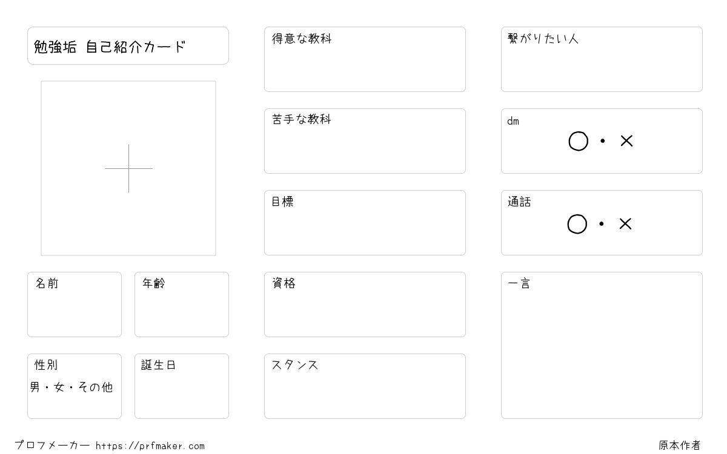727x454 pixels.
Task: Click the 原本作者 credit text
Action: click(680, 446)
